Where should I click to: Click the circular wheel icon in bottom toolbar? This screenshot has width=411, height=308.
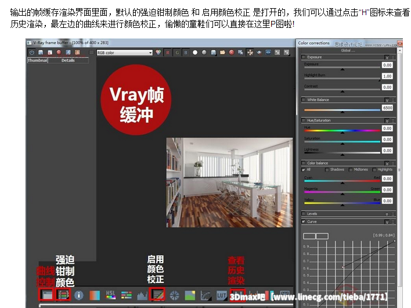pos(174,295)
